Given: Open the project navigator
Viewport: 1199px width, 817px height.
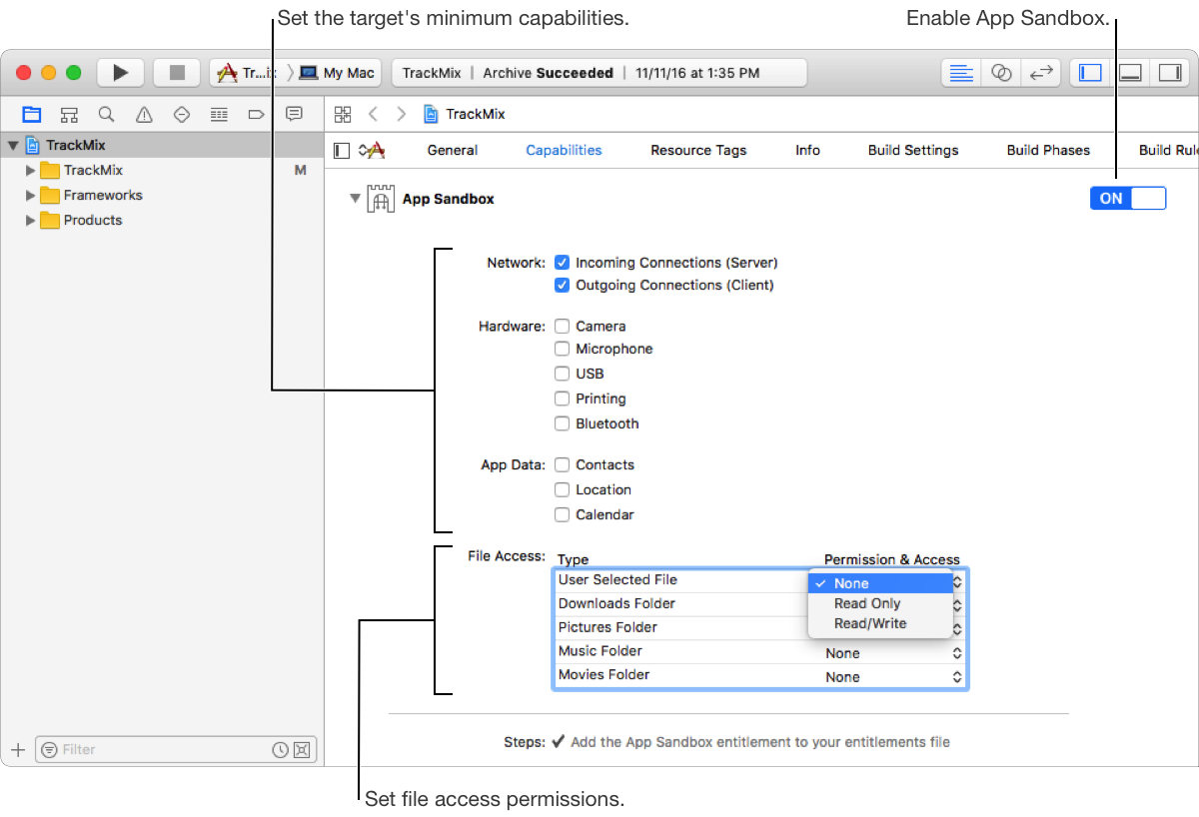Looking at the screenshot, I should pos(32,114).
